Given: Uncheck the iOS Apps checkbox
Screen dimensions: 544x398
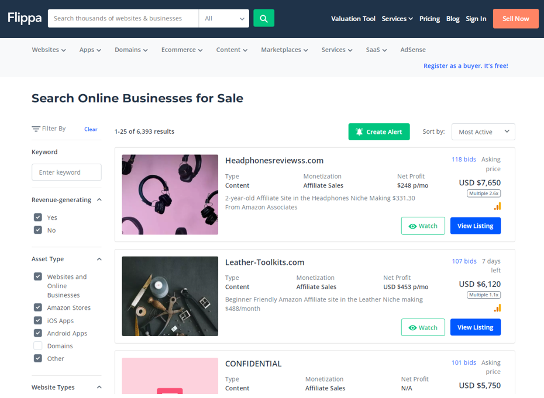Looking at the screenshot, I should click(38, 320).
